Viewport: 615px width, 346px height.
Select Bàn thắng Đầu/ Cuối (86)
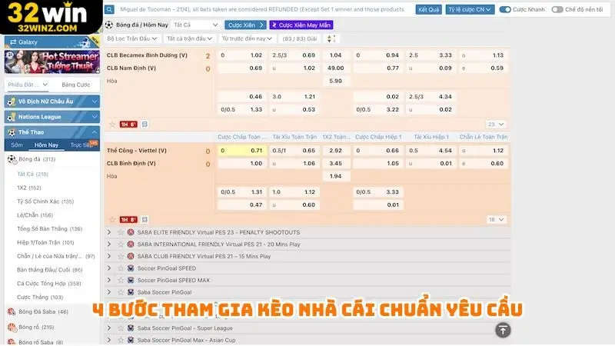(50, 270)
